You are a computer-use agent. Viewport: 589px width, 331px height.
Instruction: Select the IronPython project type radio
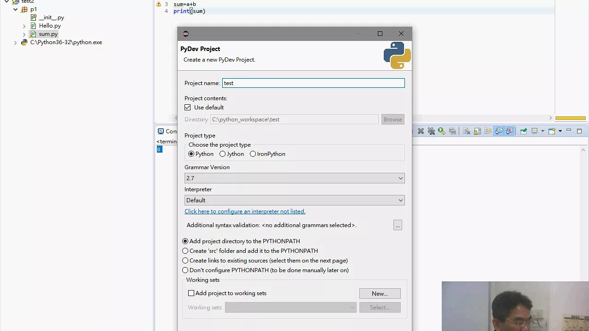coord(253,154)
